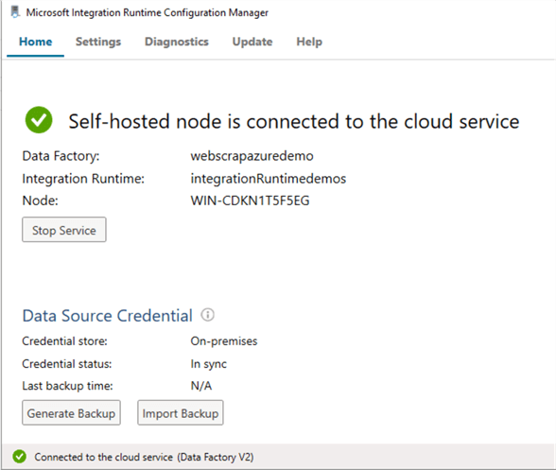Click the Data Source Credential heading
The height and width of the screenshot is (470, 556).
108,315
